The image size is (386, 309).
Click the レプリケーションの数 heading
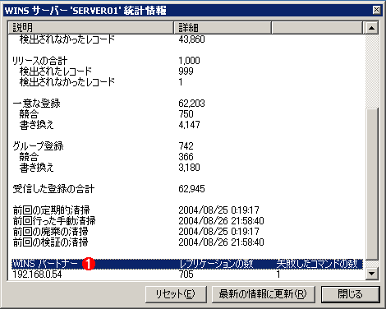tap(216, 264)
